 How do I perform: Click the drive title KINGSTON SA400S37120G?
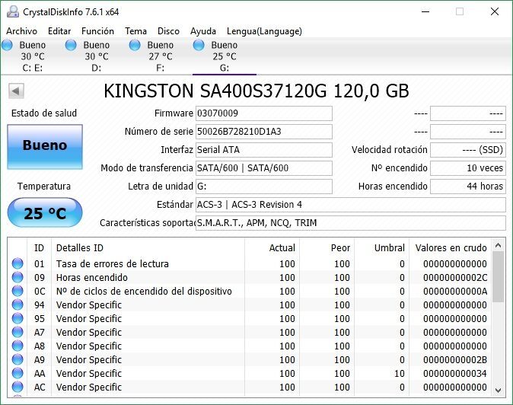click(x=256, y=91)
